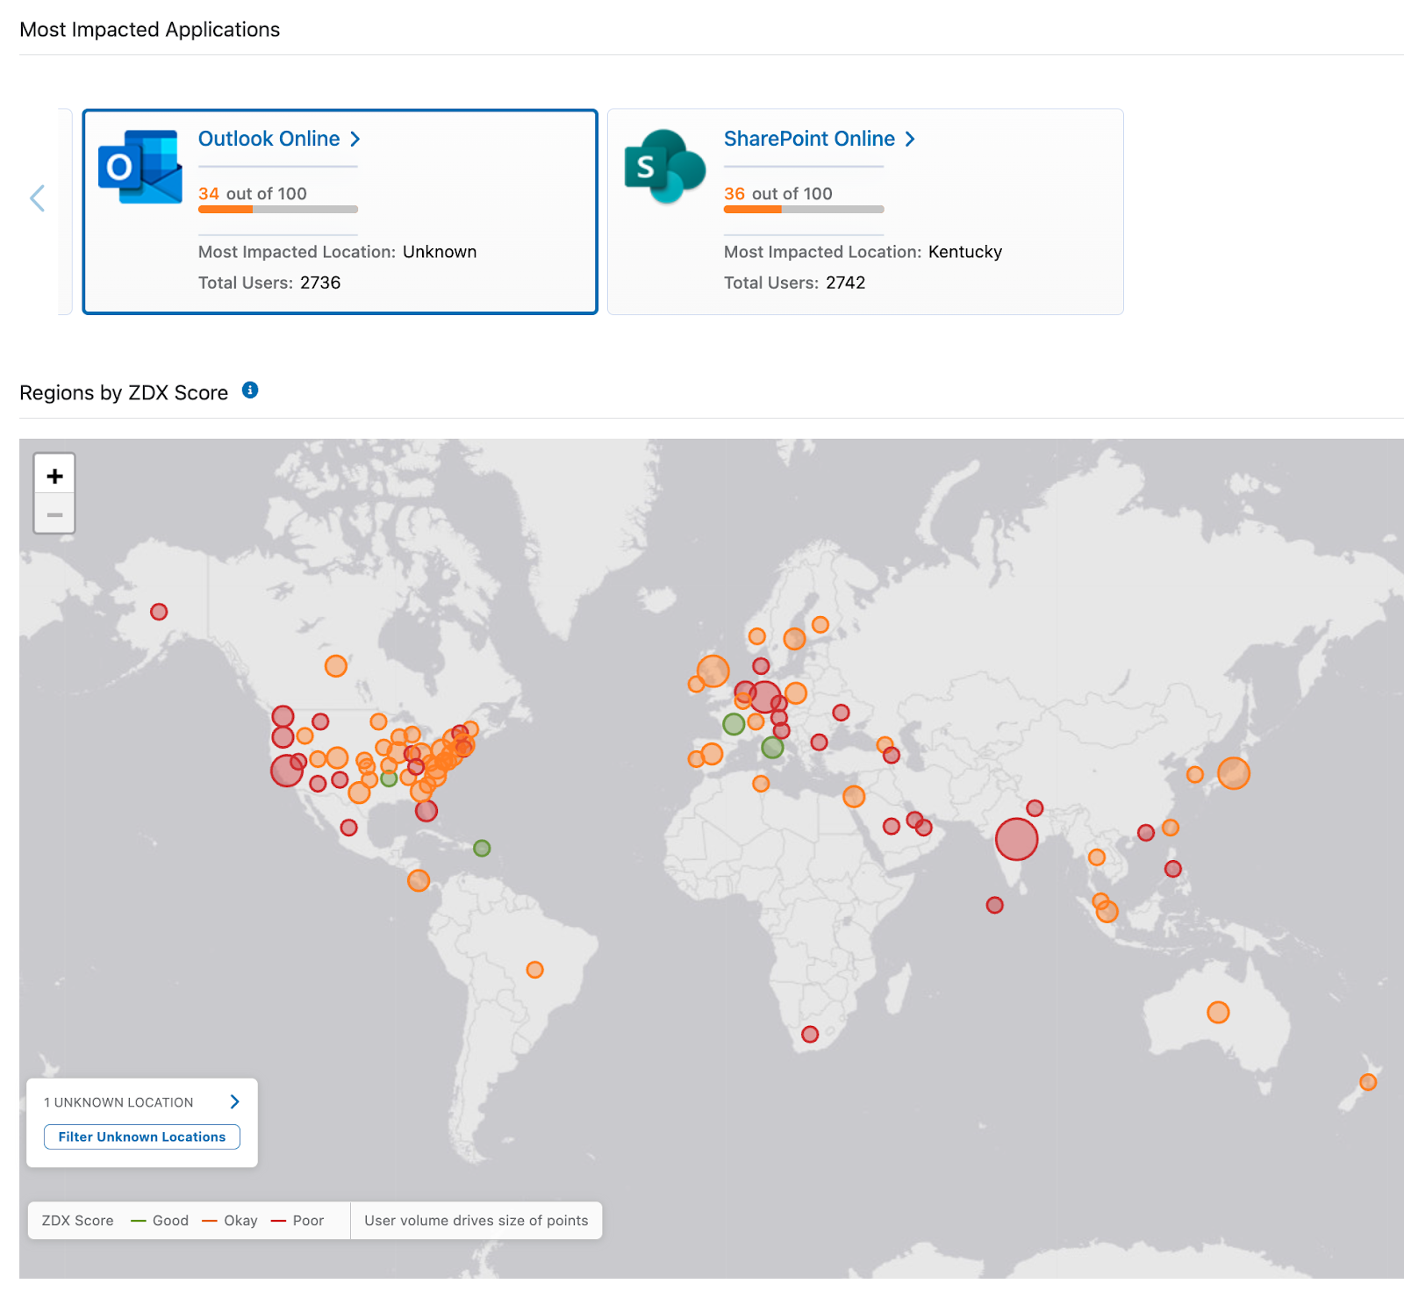Open the Outlook Online details link
1404x1298 pixels.
tap(278, 139)
